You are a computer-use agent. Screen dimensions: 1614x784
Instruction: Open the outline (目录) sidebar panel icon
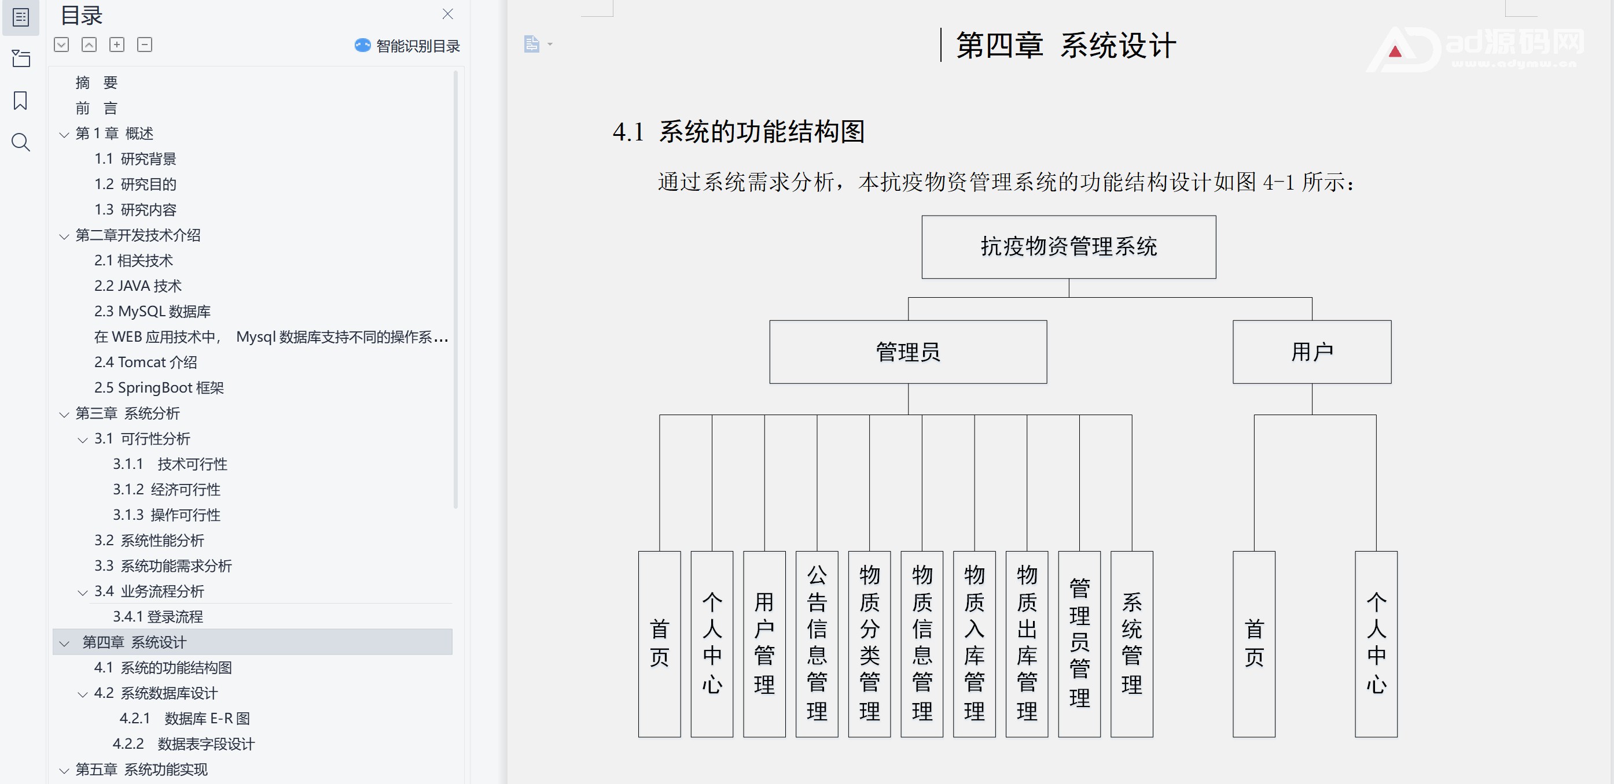pyautogui.click(x=21, y=17)
